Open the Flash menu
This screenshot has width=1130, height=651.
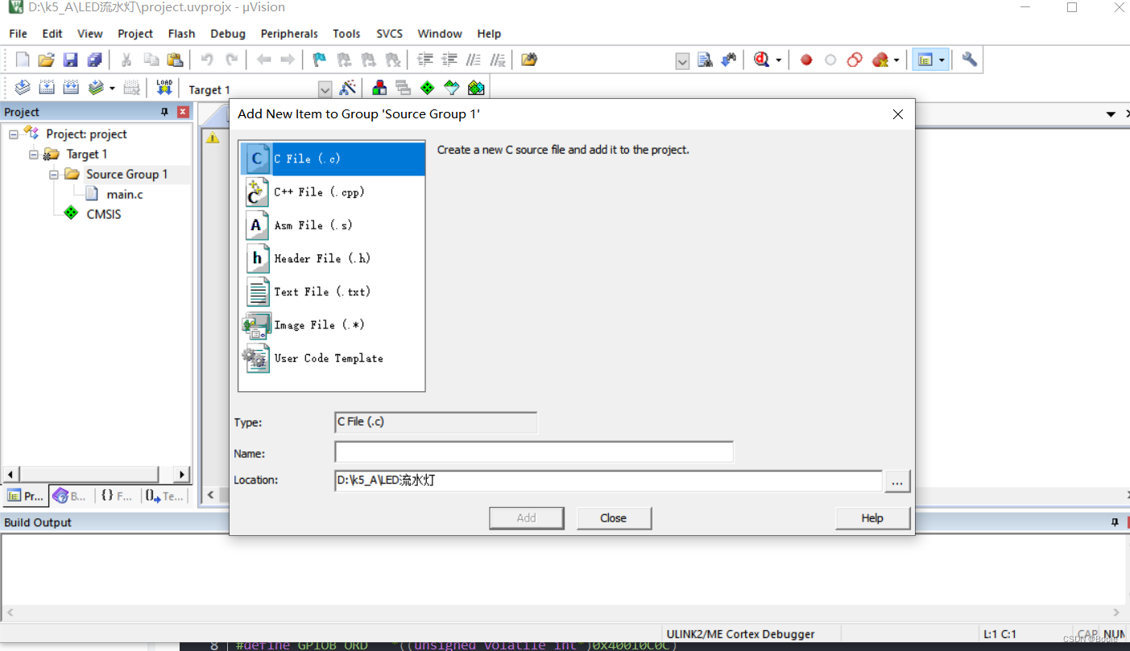[181, 34]
